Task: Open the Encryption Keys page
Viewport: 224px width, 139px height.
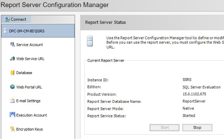Action: tap(30, 129)
